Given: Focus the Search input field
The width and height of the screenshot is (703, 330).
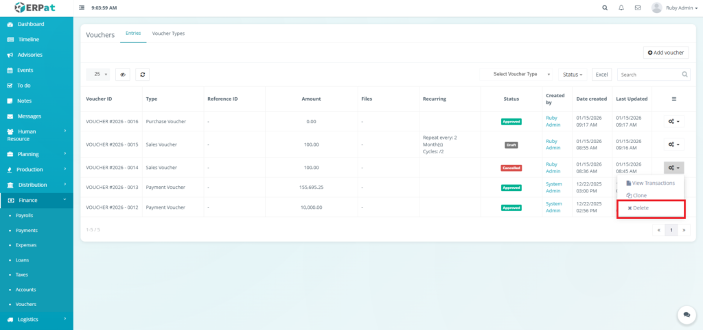Looking at the screenshot, I should click(x=654, y=75).
